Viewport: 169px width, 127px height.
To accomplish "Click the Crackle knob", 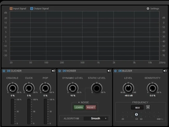I will [12, 88].
